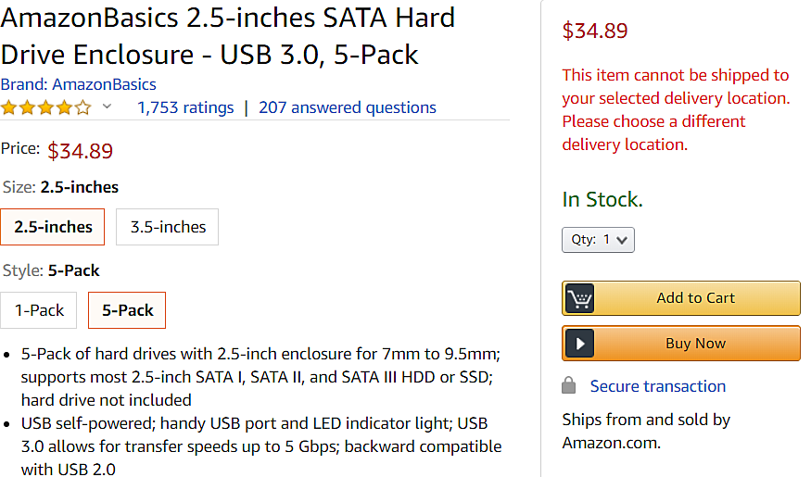Choose the 5-Pack style option
Image resolution: width=811 pixels, height=477 pixels.
(x=127, y=310)
